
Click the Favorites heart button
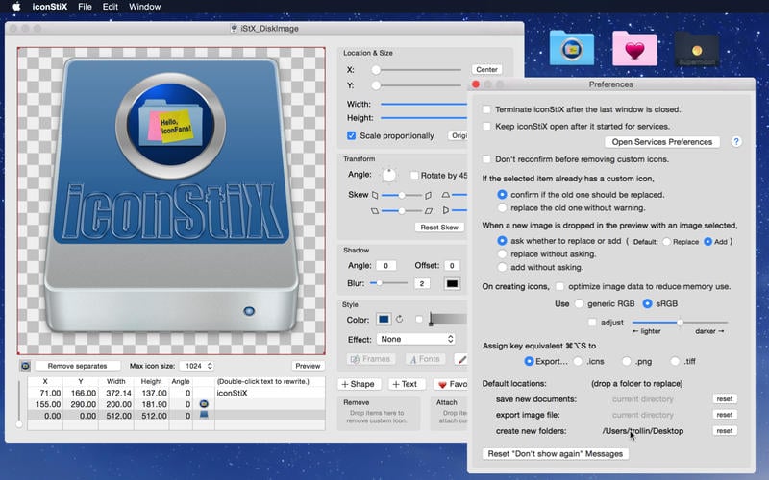451,384
